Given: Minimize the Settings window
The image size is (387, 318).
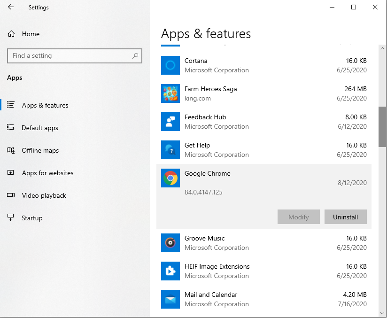Looking at the screenshot, I should [332, 7].
